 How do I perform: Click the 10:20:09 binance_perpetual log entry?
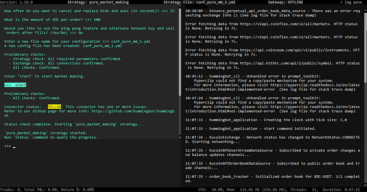[273, 13]
